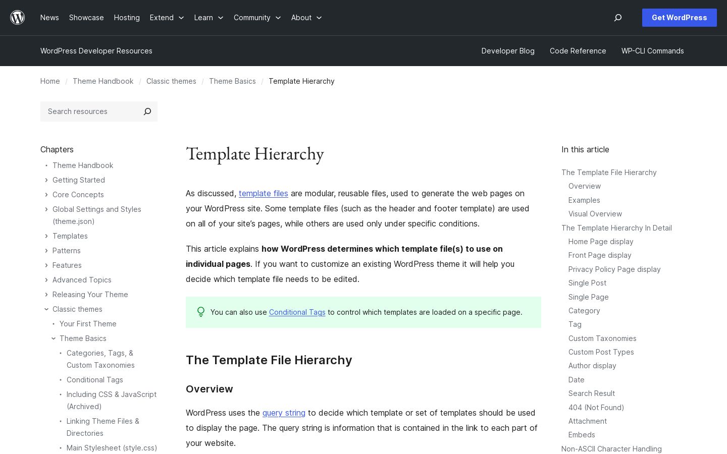Expand the Advanced Topics chapter
This screenshot has height=454, width=727.
click(x=46, y=280)
